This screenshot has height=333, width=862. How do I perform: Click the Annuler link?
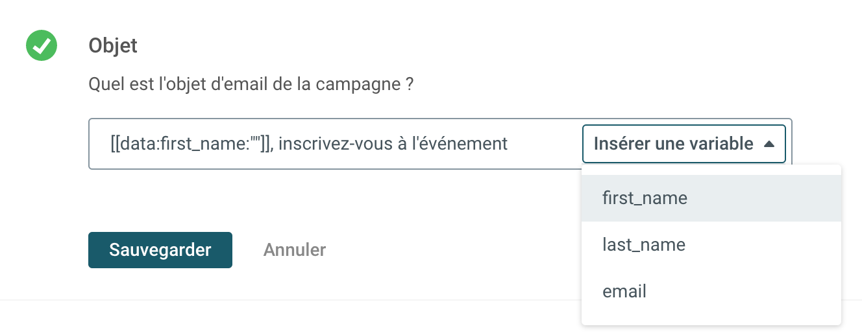295,249
